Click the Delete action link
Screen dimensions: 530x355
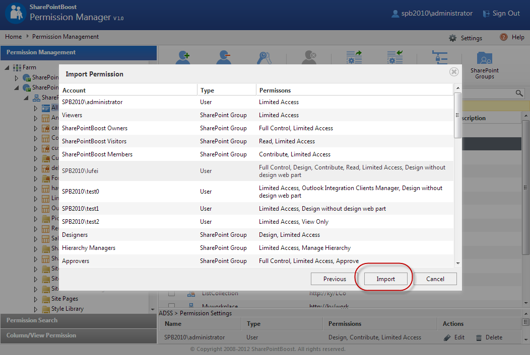click(x=494, y=337)
